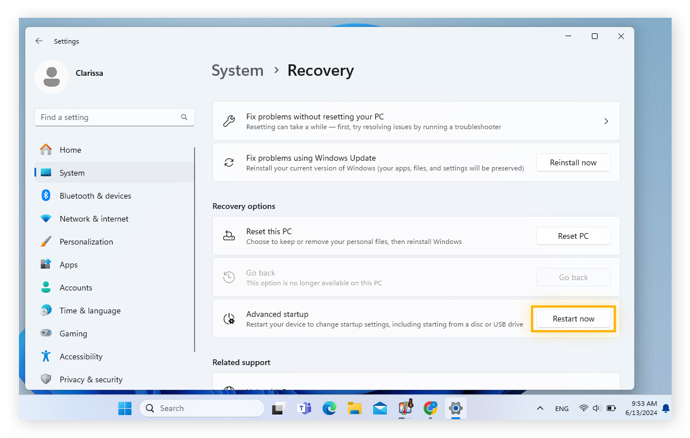The height and width of the screenshot is (438, 690).
Task: Expand the troubleshooter row chevron
Action: 606,121
